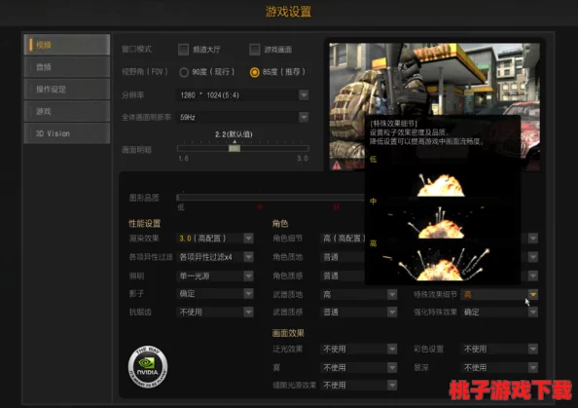Open the 影子 shadow dropdown
Screen dimensions: 578x408
pyautogui.click(x=215, y=294)
